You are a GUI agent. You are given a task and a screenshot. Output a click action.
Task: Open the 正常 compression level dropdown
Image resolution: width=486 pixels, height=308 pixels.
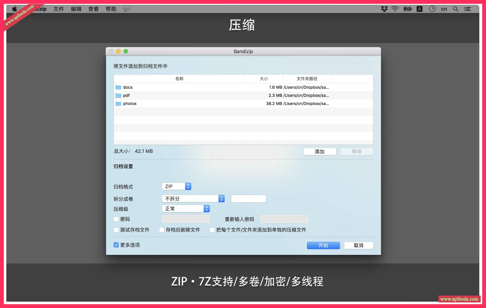(186, 209)
